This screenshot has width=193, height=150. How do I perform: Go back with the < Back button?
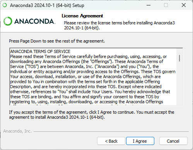click(111, 141)
